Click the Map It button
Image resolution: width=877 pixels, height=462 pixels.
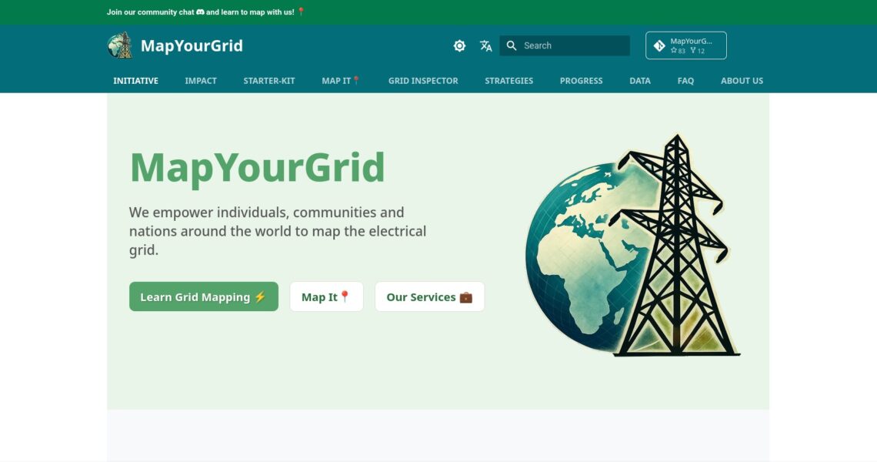(x=326, y=296)
